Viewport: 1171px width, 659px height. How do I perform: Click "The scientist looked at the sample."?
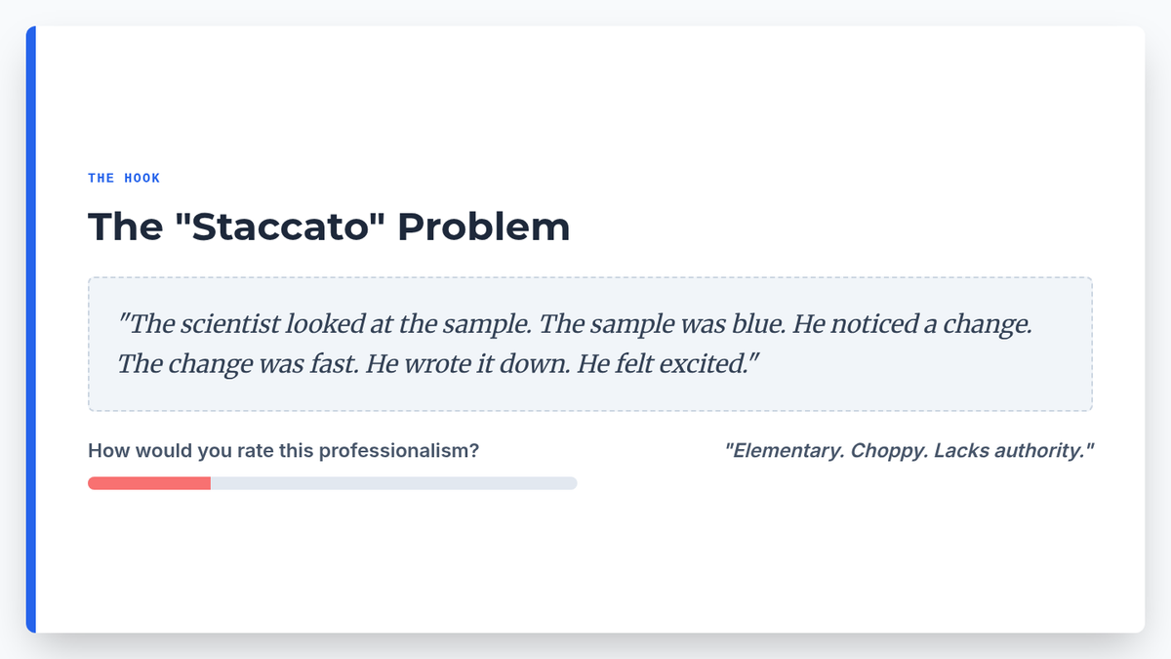[x=328, y=324]
